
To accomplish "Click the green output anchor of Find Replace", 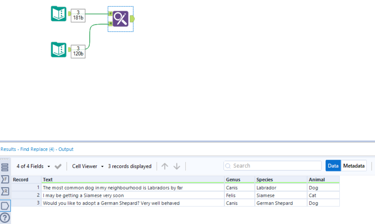I will [132, 19].
